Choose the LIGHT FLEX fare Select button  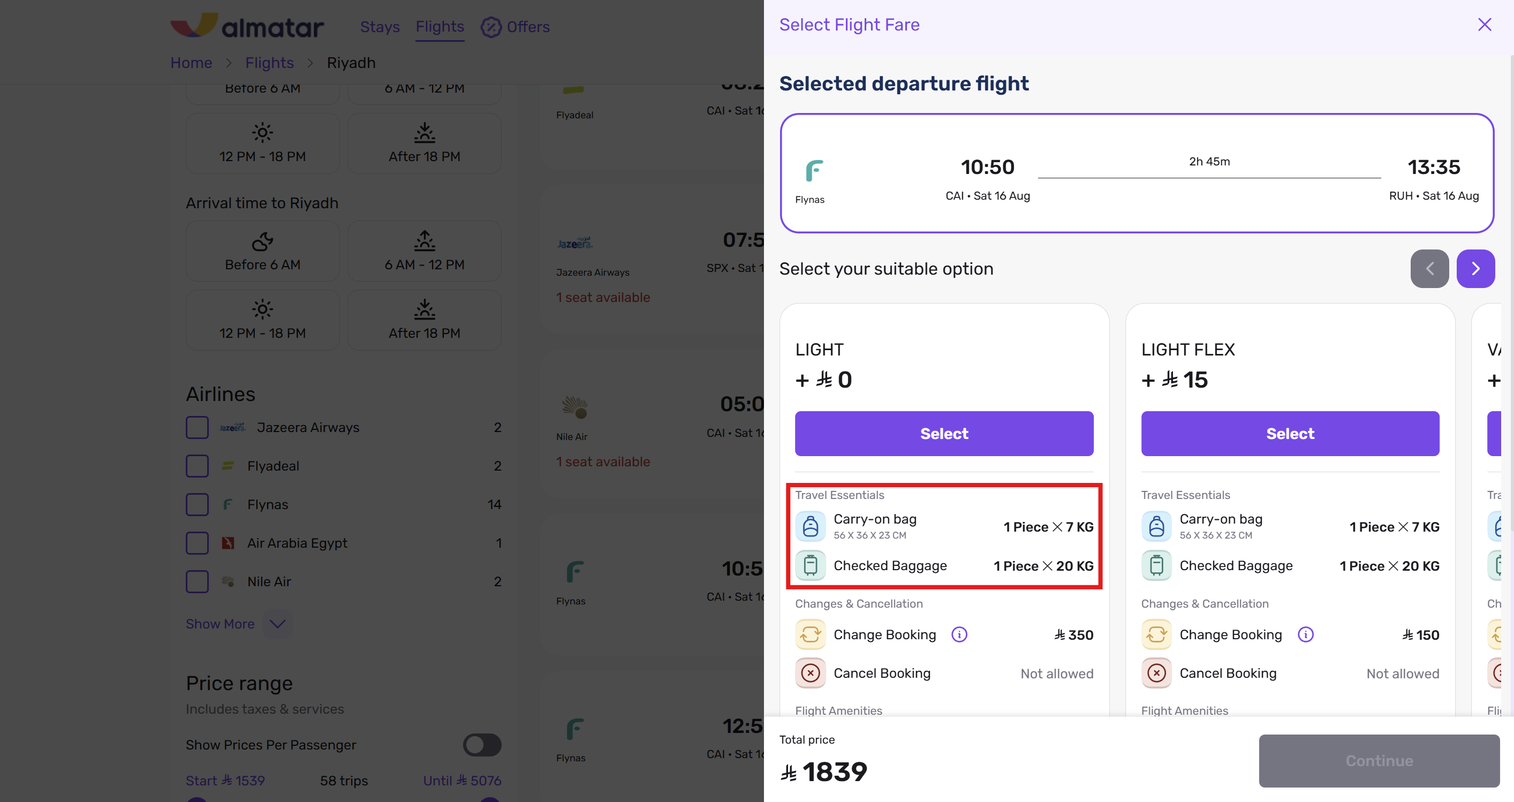coord(1290,434)
